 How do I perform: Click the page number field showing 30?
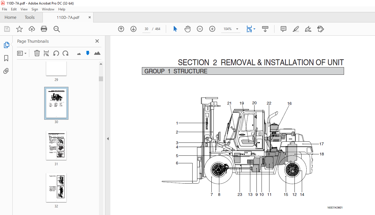coord(146,29)
